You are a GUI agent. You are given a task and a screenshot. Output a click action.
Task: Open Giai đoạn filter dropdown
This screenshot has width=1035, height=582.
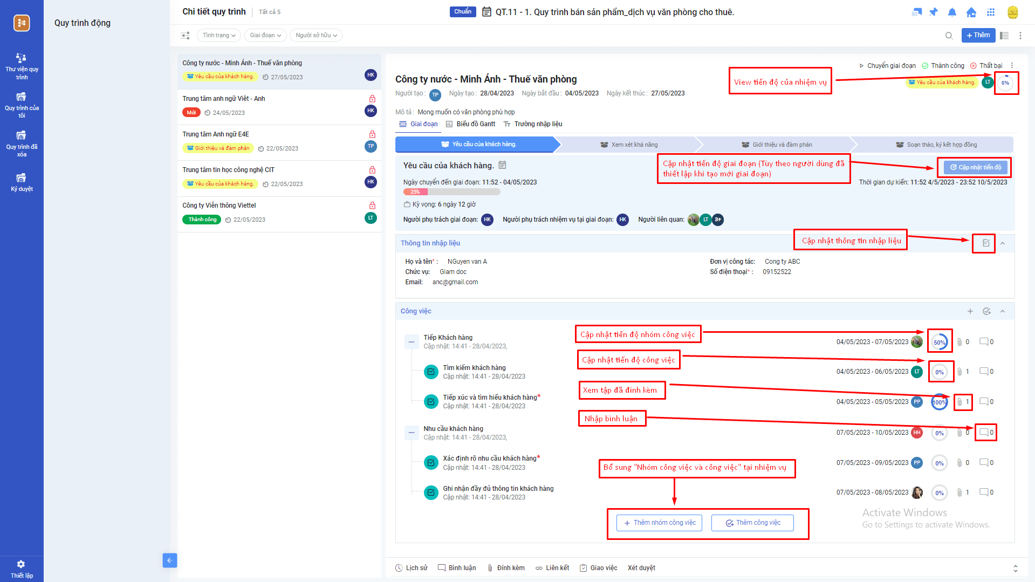[265, 36]
